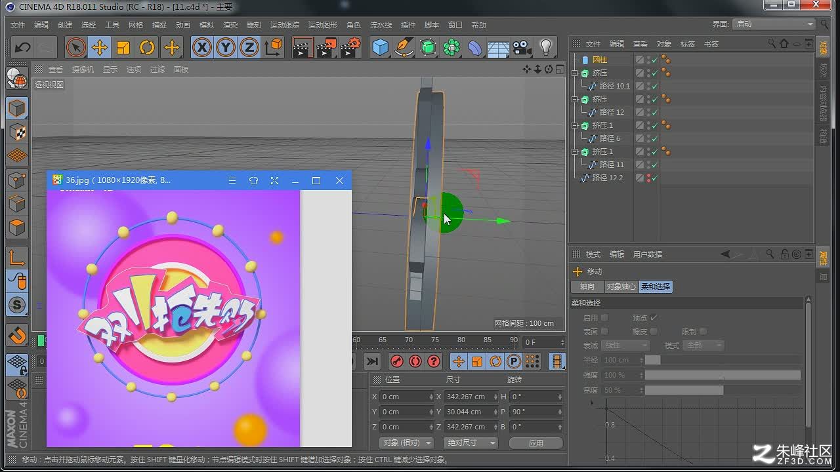
Task: Select the Rotate tool
Action: (x=147, y=47)
